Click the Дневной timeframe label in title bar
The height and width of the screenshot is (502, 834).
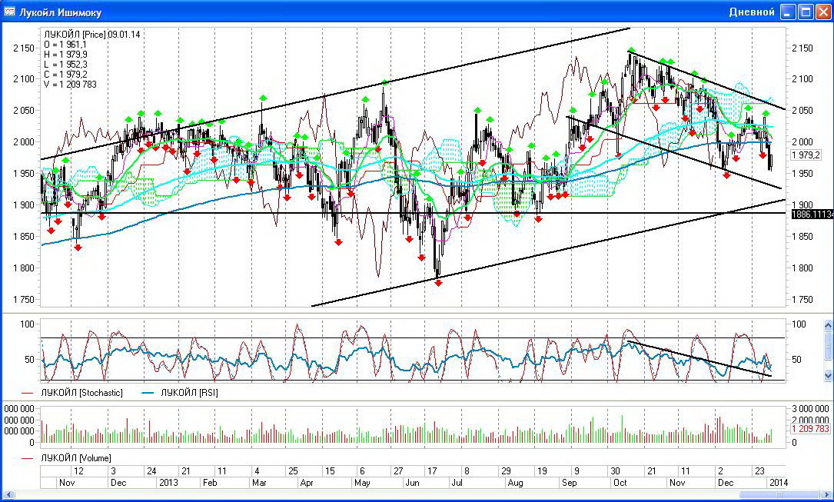pos(752,12)
